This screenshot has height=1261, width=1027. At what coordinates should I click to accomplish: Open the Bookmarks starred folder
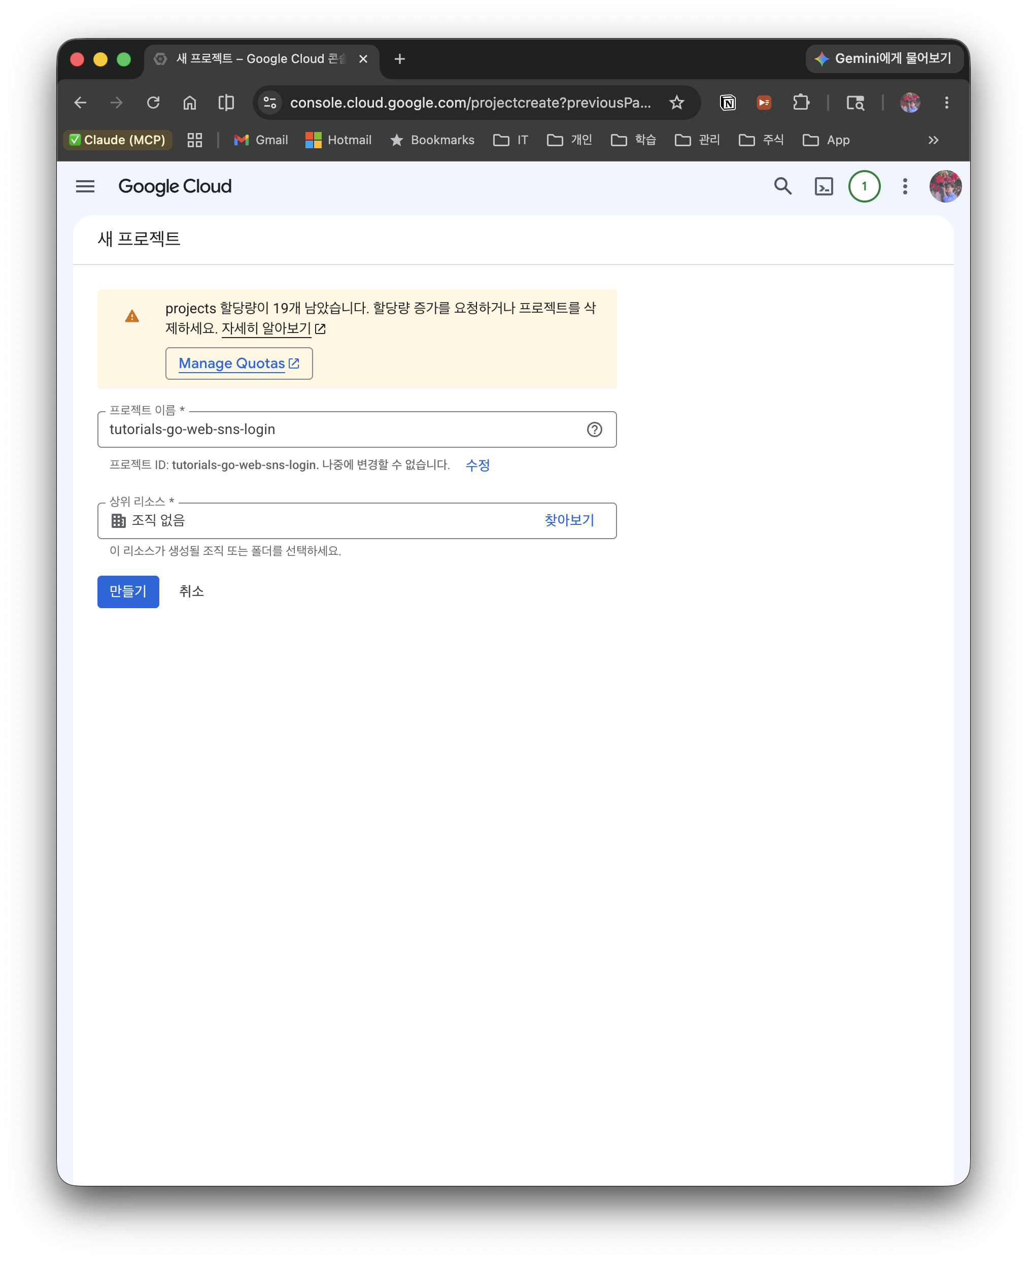432,140
